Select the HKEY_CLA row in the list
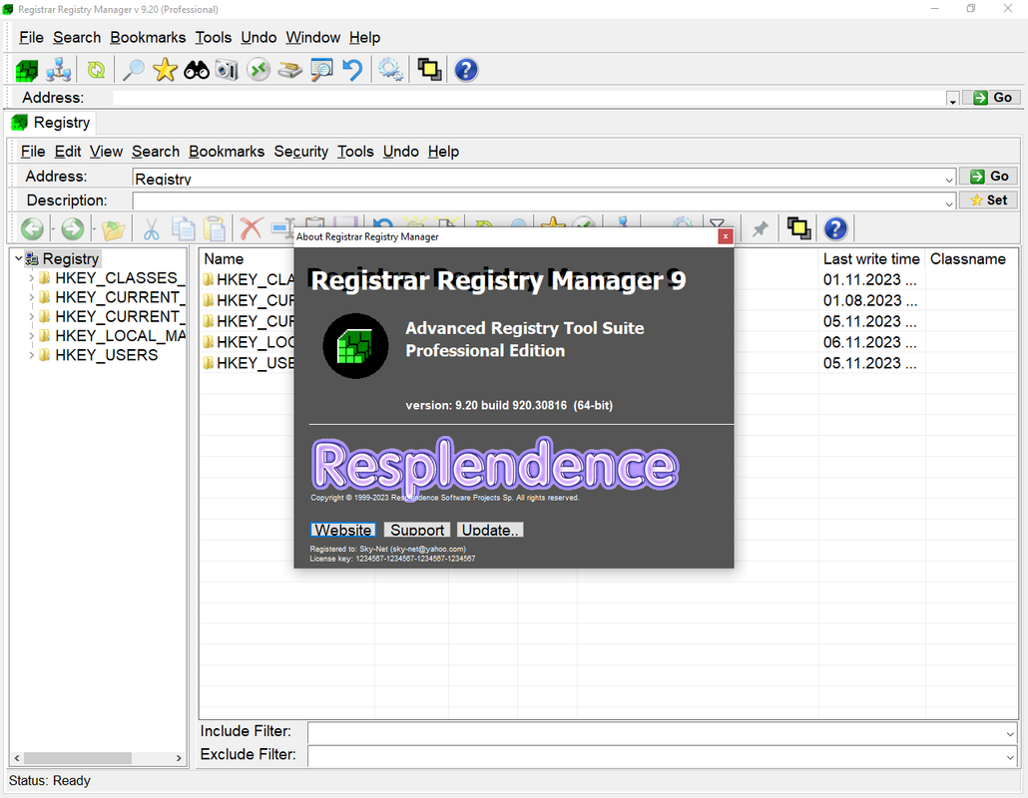Image resolution: width=1028 pixels, height=798 pixels. coord(256,279)
